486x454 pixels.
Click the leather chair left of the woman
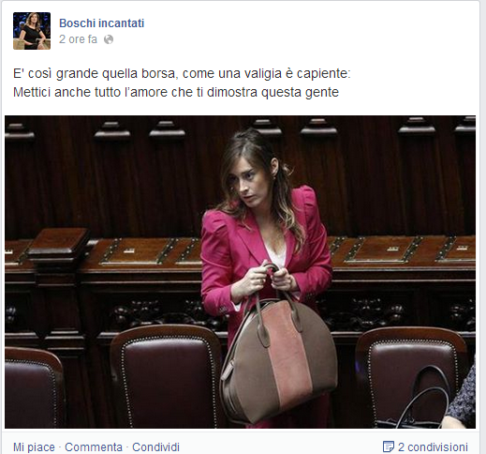tap(166, 375)
